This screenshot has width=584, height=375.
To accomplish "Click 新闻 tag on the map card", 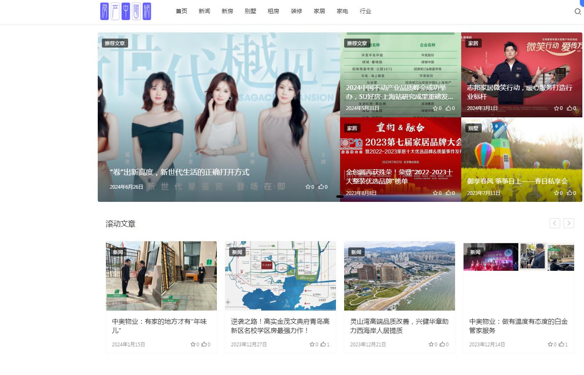I will pos(237,252).
